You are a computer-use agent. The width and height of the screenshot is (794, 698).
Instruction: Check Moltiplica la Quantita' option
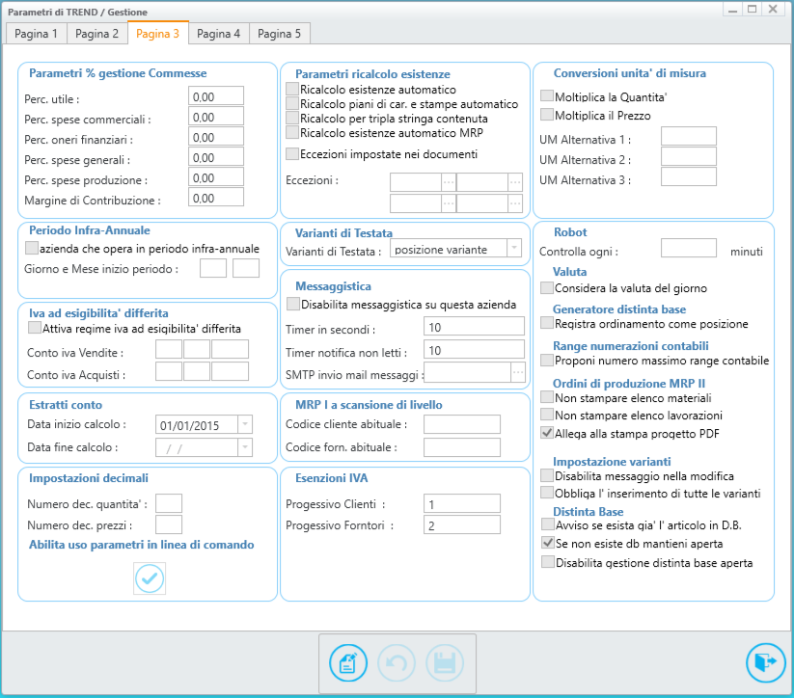pos(547,96)
